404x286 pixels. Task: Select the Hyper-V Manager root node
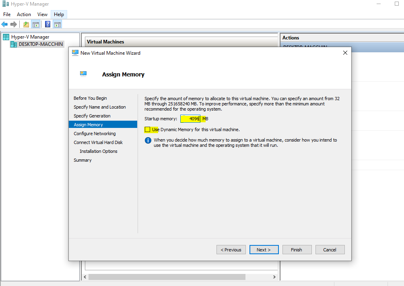click(30, 37)
